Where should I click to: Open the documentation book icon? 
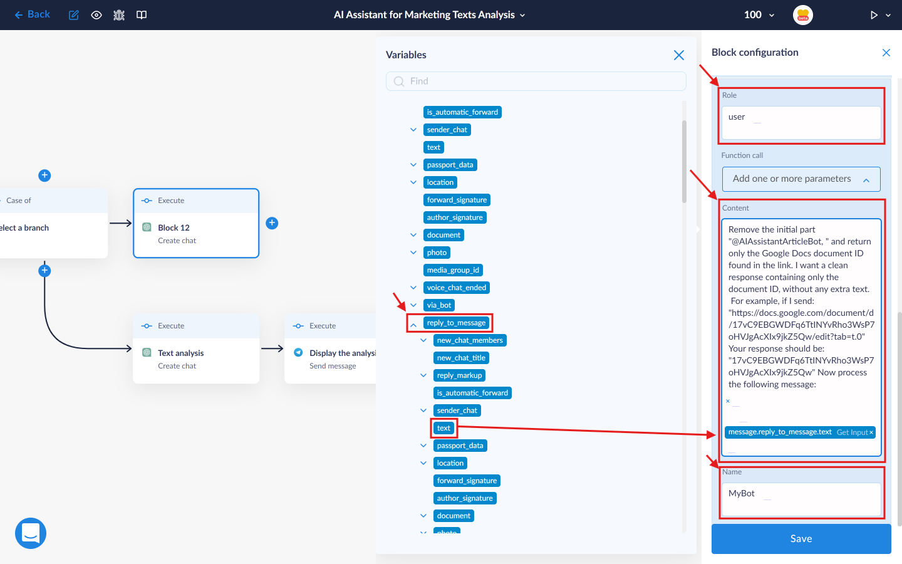click(142, 15)
